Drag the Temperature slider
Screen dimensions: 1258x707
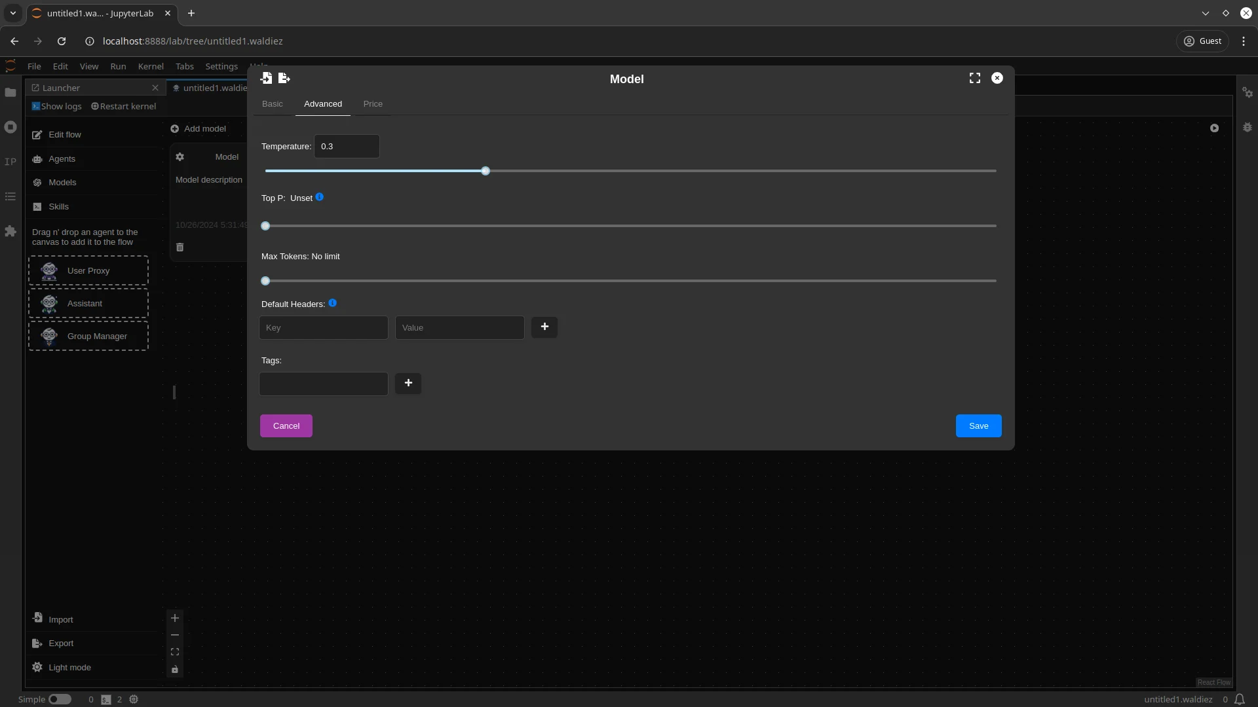pyautogui.click(x=484, y=170)
